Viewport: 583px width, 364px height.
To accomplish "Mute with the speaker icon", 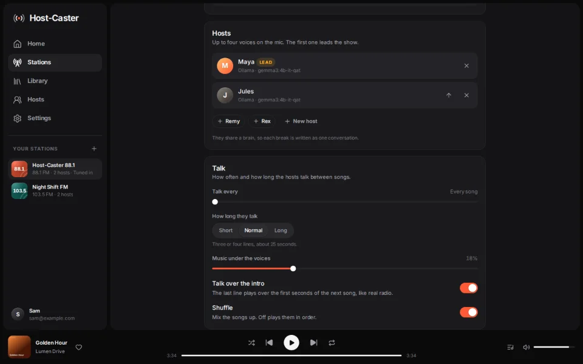I will (526, 347).
